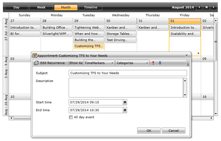
Task: Click day header 16
Action: coord(207,97)
